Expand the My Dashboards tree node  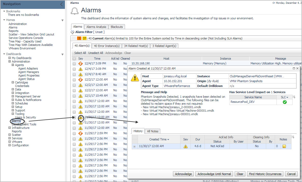tap(10, 58)
